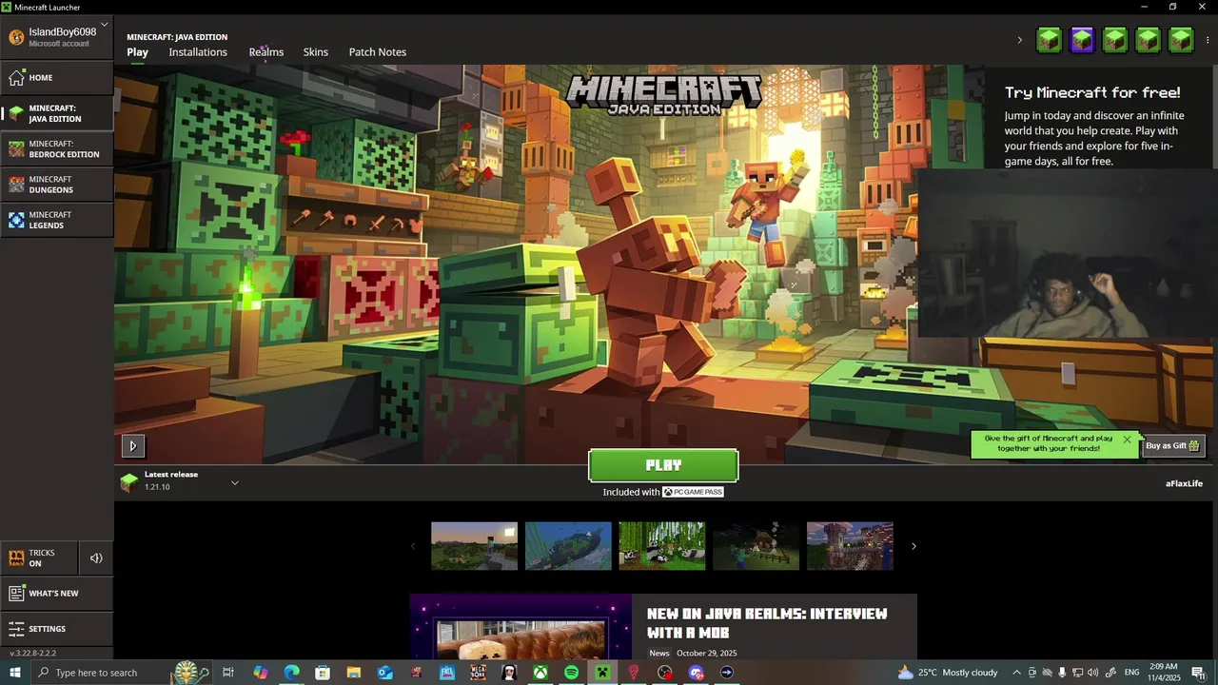Open Minecraft Legends in sidebar
The height and width of the screenshot is (685, 1218).
coord(57,220)
